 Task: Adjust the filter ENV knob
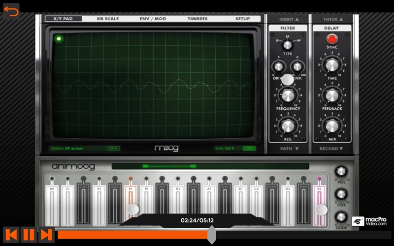point(297,67)
